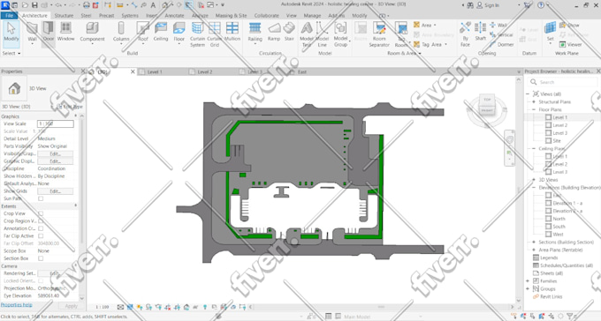Viewport: 601px width, 321px height.
Task: Switch to the East view tab
Action: coord(302,71)
